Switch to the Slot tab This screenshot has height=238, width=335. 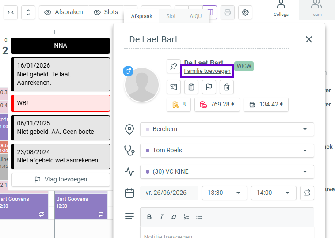171,16
